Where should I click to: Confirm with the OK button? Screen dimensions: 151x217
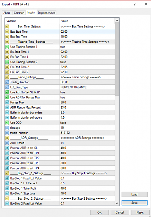click(x=99, y=212)
